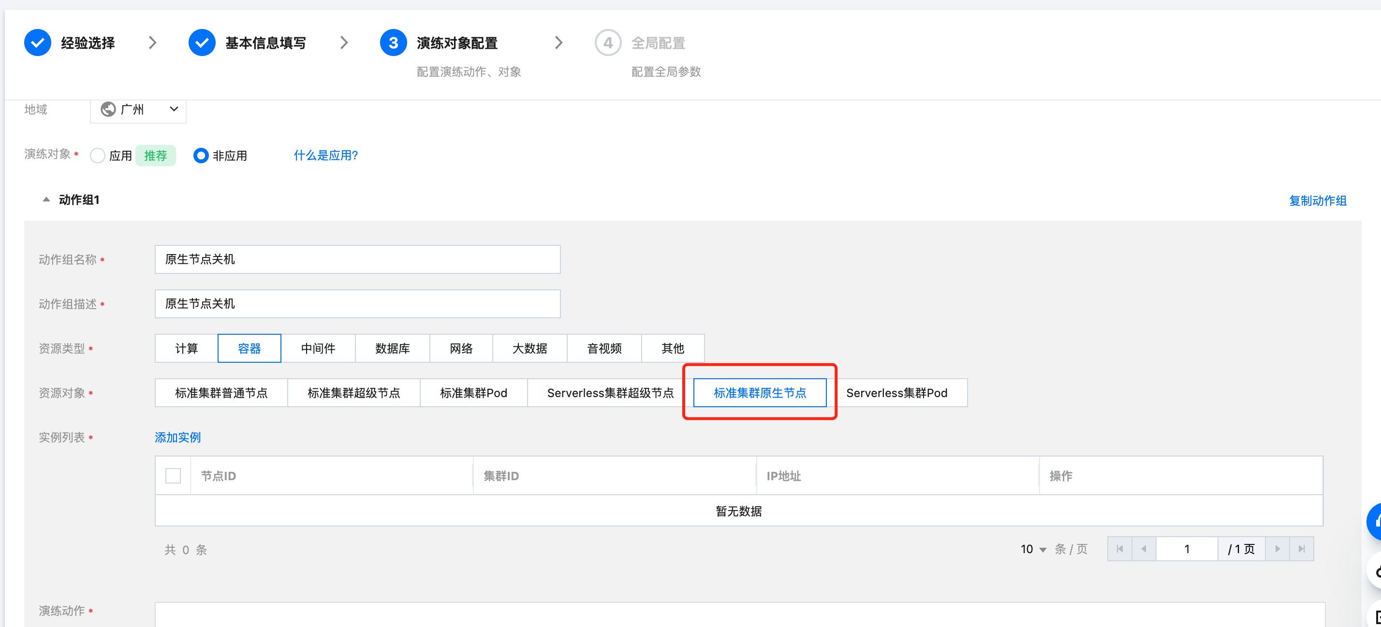The height and width of the screenshot is (627, 1381).
Task: Click the step 4 全局配置 circle icon
Action: tap(607, 43)
